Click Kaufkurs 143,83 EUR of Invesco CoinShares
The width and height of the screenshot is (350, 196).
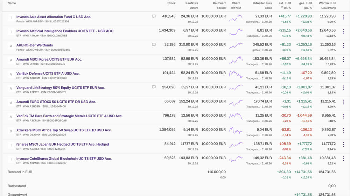click(x=188, y=158)
